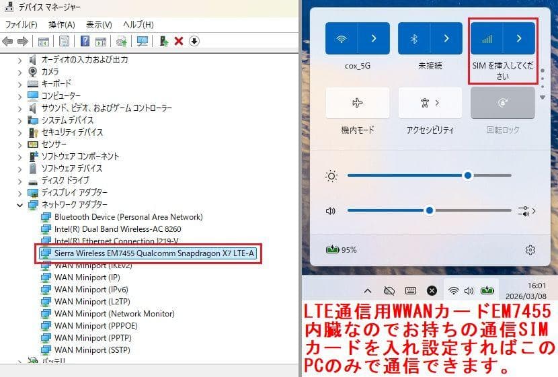558x377 pixels.
Task: Collapse the ネットワーク アダプター category
Action: click(x=20, y=205)
